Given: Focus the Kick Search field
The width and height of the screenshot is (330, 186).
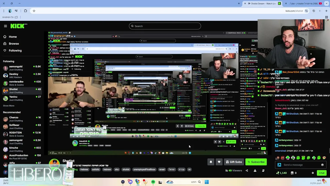Looking at the screenshot, I should pyautogui.click(x=165, y=26).
